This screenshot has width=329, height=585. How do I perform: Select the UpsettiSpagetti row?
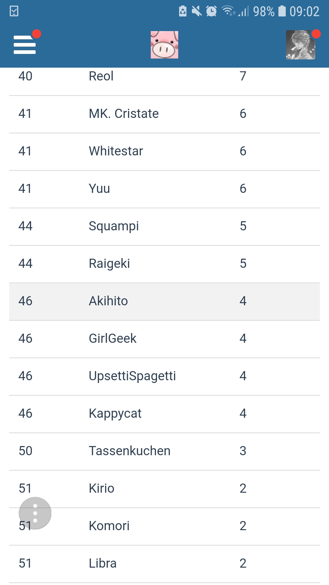pos(164,377)
